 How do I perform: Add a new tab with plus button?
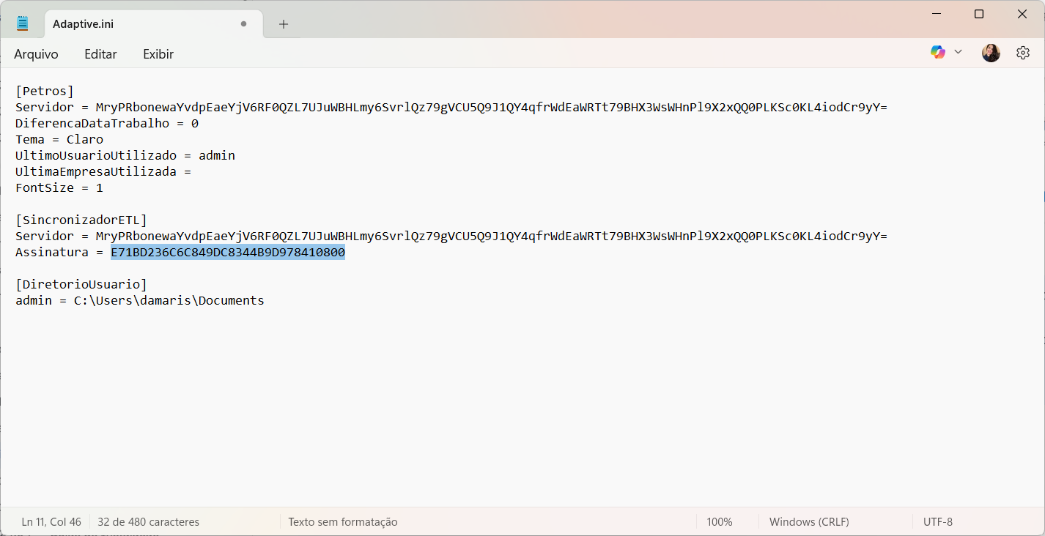click(284, 24)
